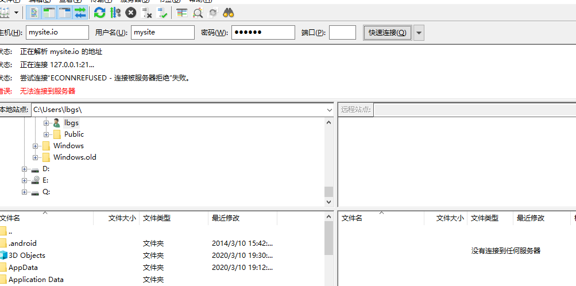
Task: Click the E: optical drive icon
Action: point(35,180)
